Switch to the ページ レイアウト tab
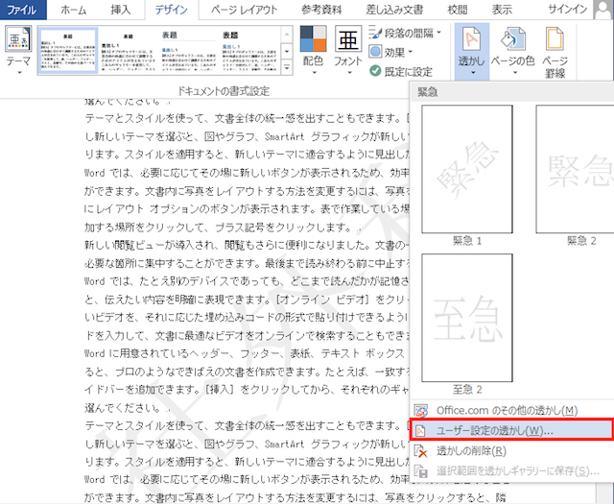Viewport: 614px width, 504px height. pyautogui.click(x=244, y=10)
